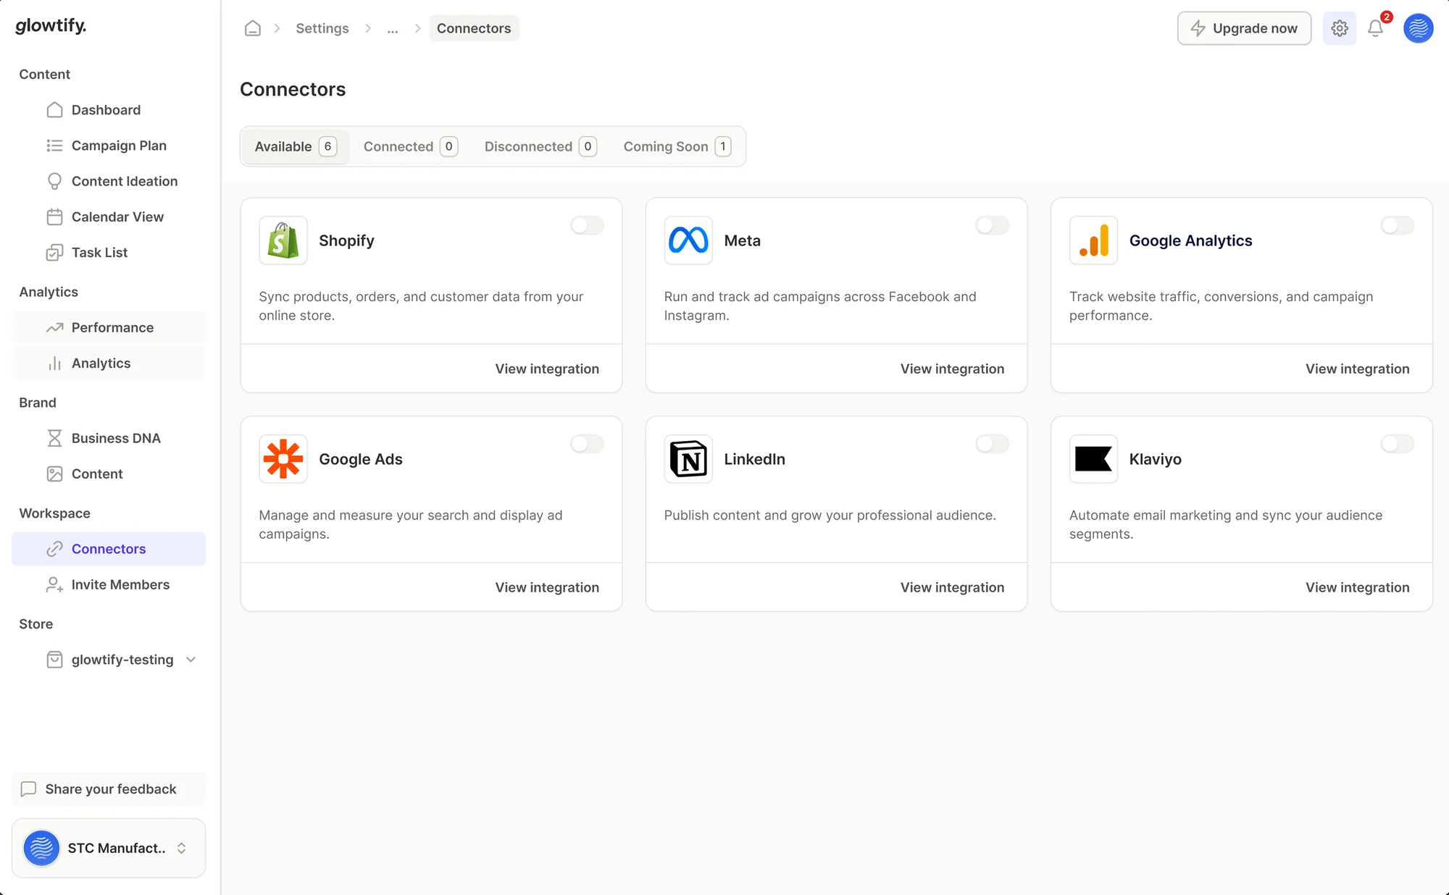This screenshot has height=895, width=1449.
Task: Open the STC Manufact.. workspace switcher
Action: (x=109, y=848)
